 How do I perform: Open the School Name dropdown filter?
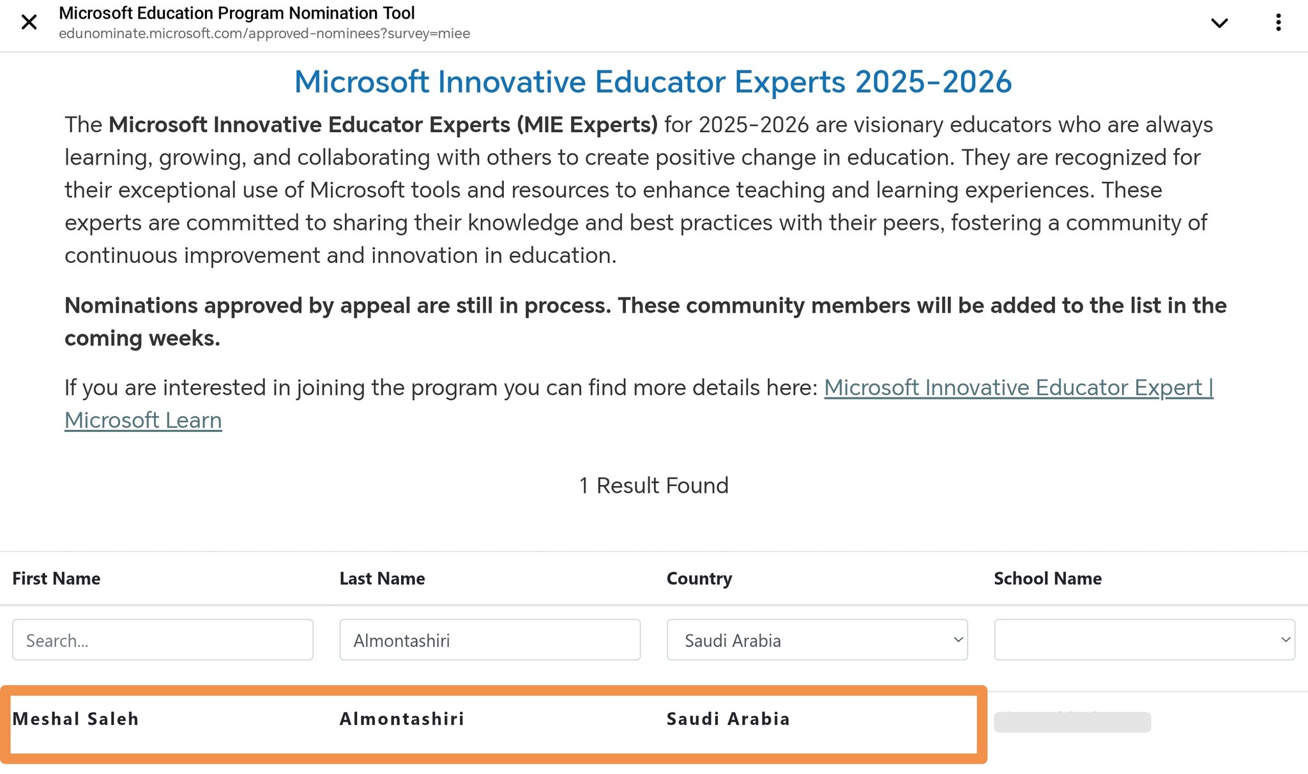click(1144, 640)
